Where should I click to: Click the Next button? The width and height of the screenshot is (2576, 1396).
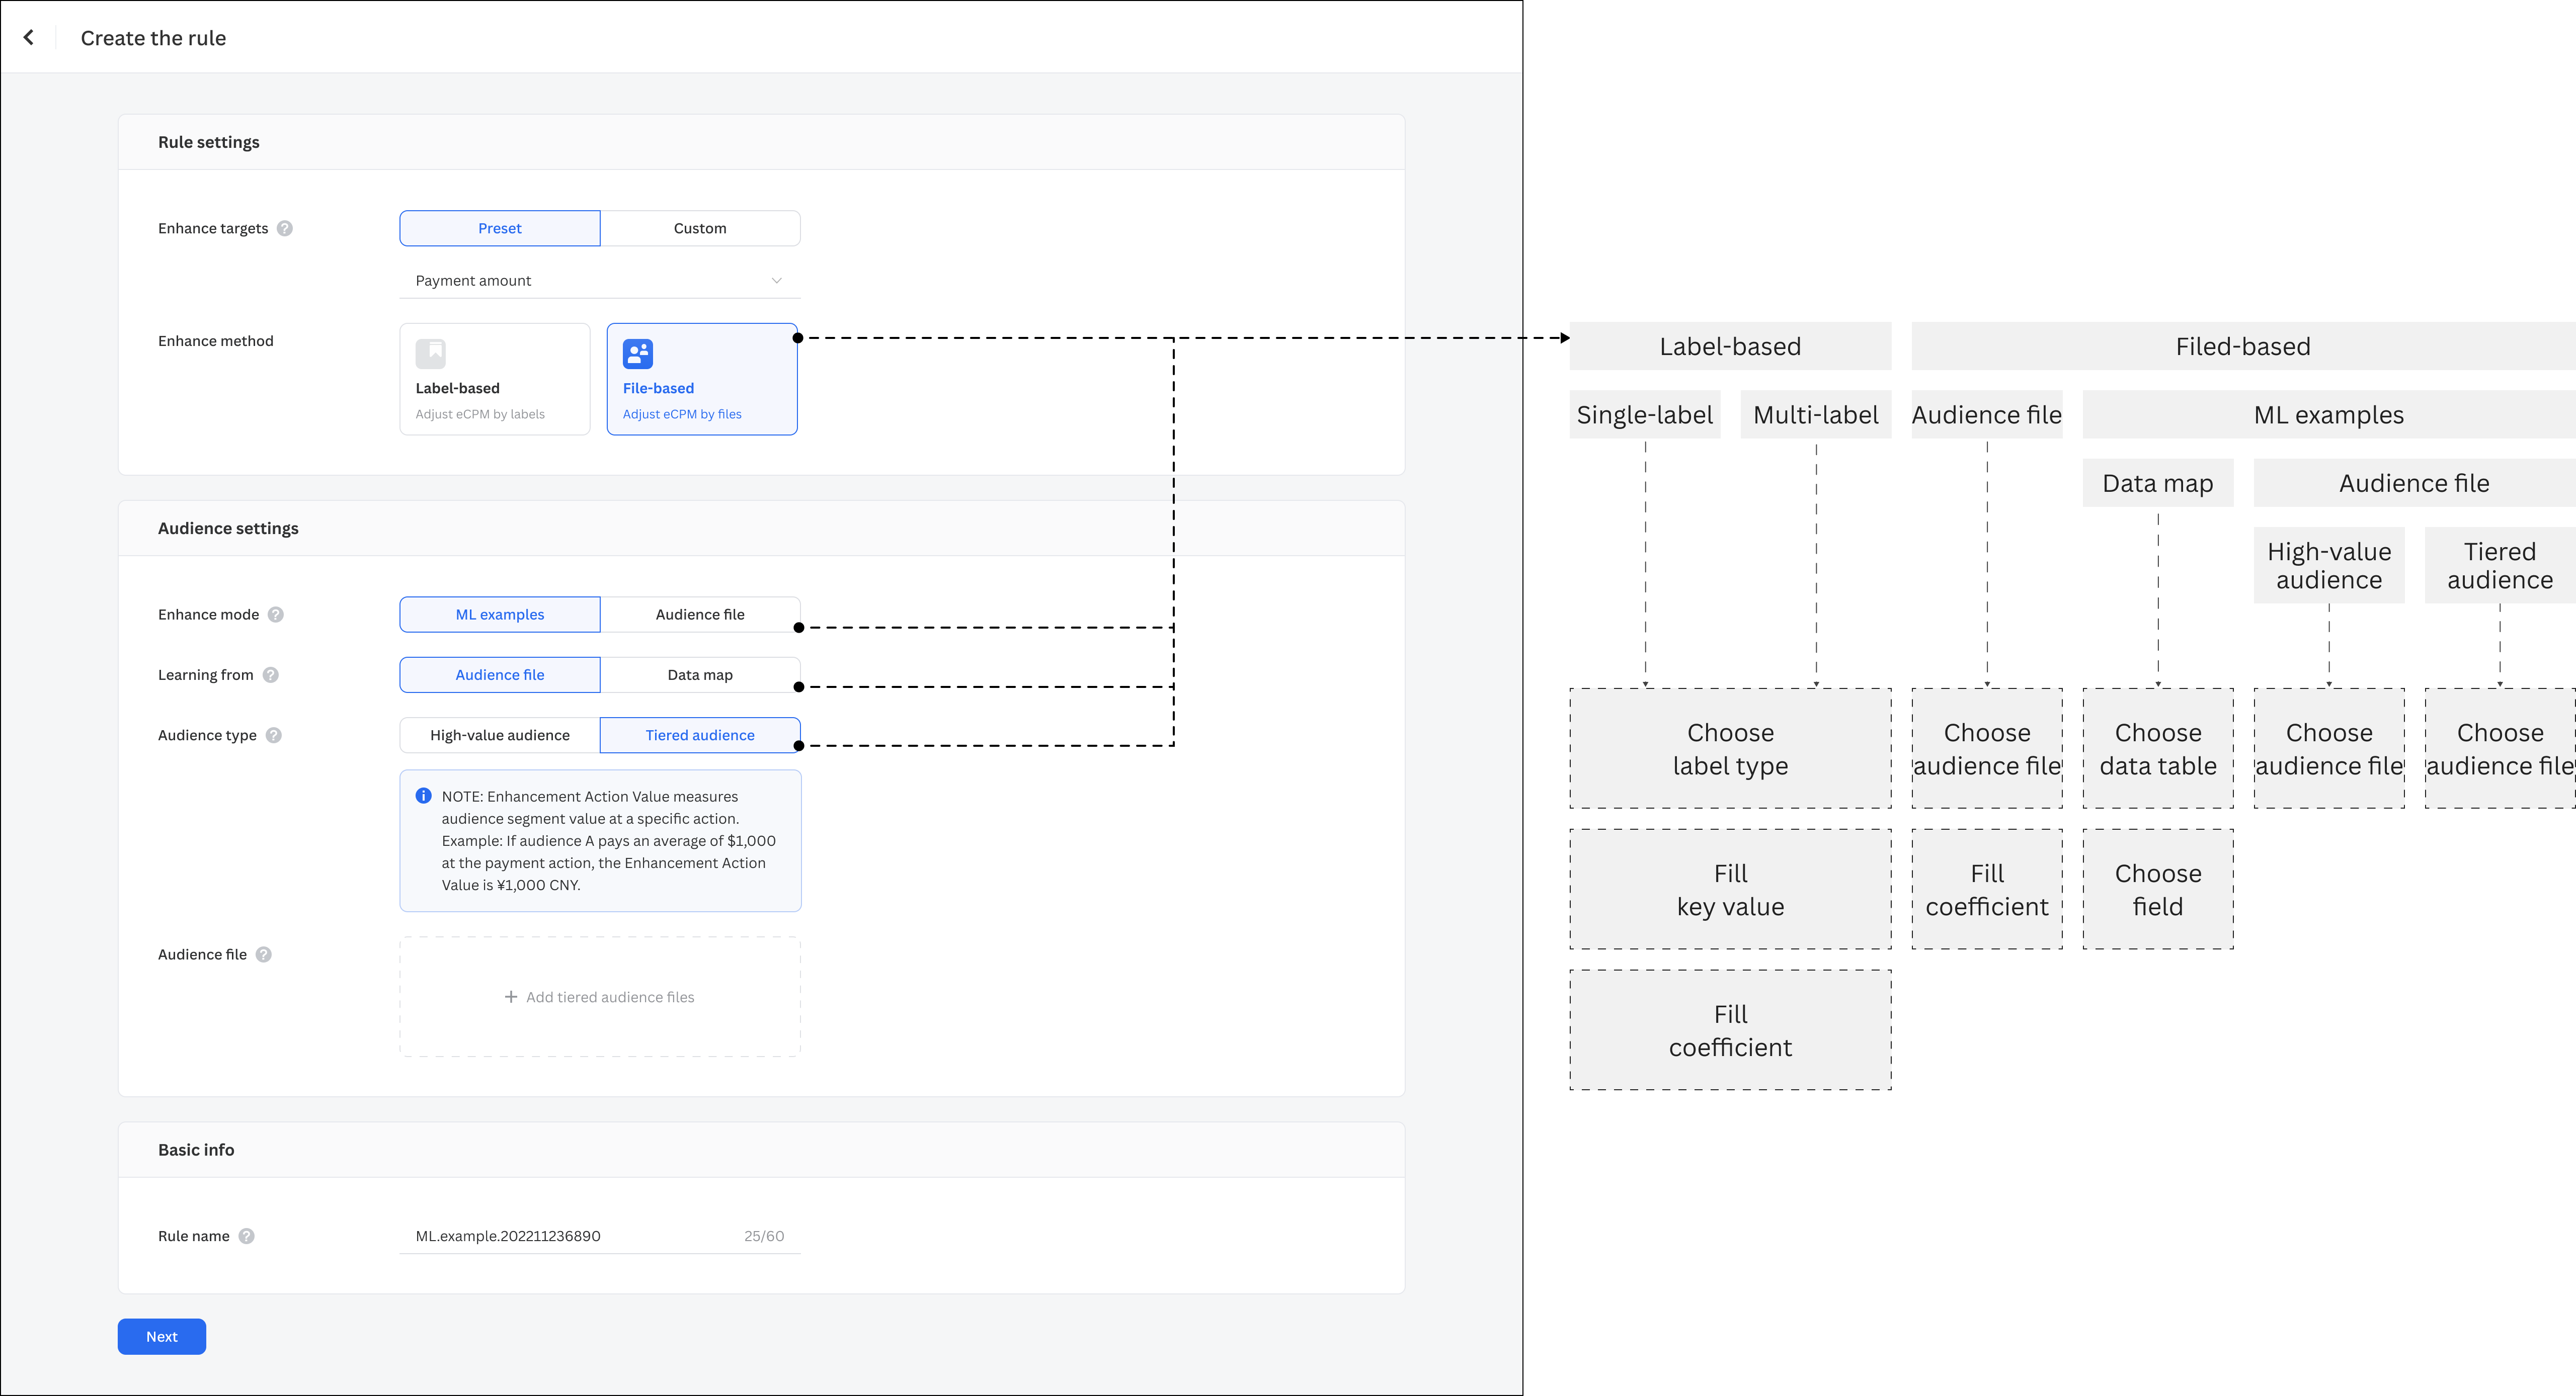pyautogui.click(x=162, y=1337)
